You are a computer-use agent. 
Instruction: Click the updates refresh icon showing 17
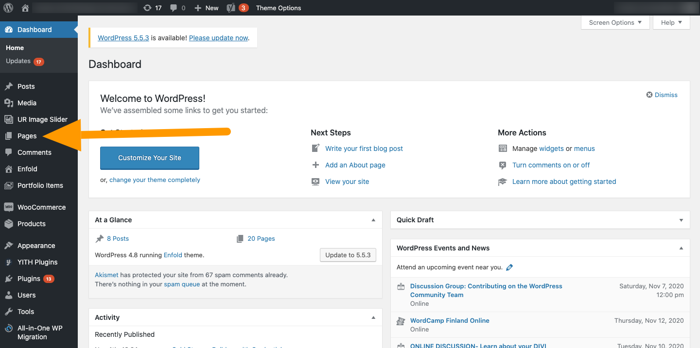click(x=147, y=8)
